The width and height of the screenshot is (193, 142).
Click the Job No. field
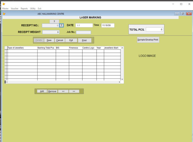[84, 32]
